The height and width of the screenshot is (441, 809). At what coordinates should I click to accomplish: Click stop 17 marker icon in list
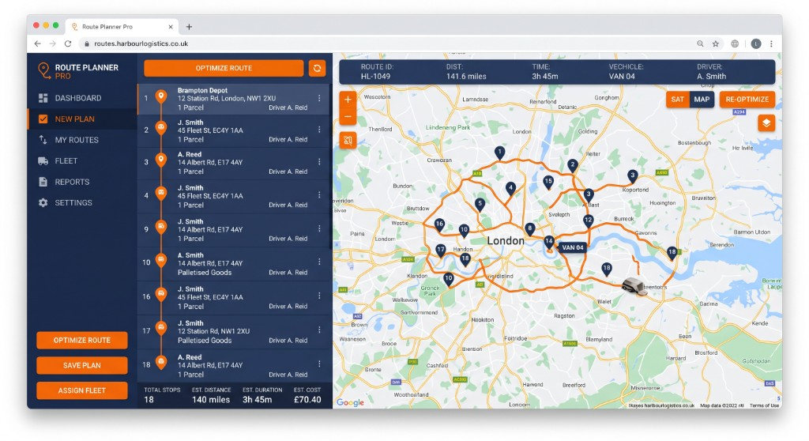pyautogui.click(x=161, y=328)
